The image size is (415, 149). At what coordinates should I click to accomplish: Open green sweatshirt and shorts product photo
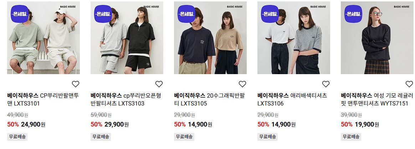pyautogui.click(x=43, y=38)
